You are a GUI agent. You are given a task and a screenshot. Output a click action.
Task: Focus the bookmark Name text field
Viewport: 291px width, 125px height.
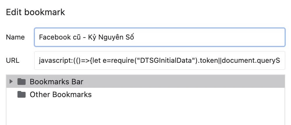coord(204,37)
